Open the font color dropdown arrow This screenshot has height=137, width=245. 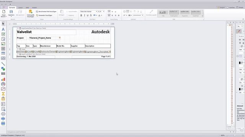(x=101, y=15)
